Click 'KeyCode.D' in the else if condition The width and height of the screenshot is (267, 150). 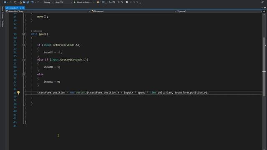point(78,60)
